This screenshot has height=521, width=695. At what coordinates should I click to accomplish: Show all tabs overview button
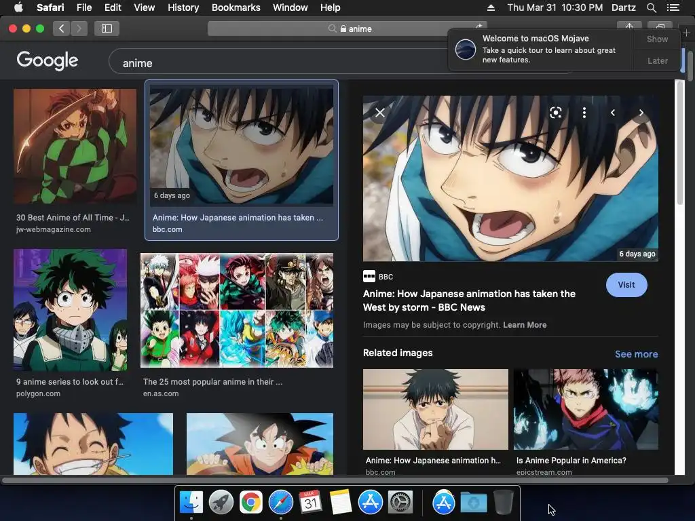click(660, 26)
